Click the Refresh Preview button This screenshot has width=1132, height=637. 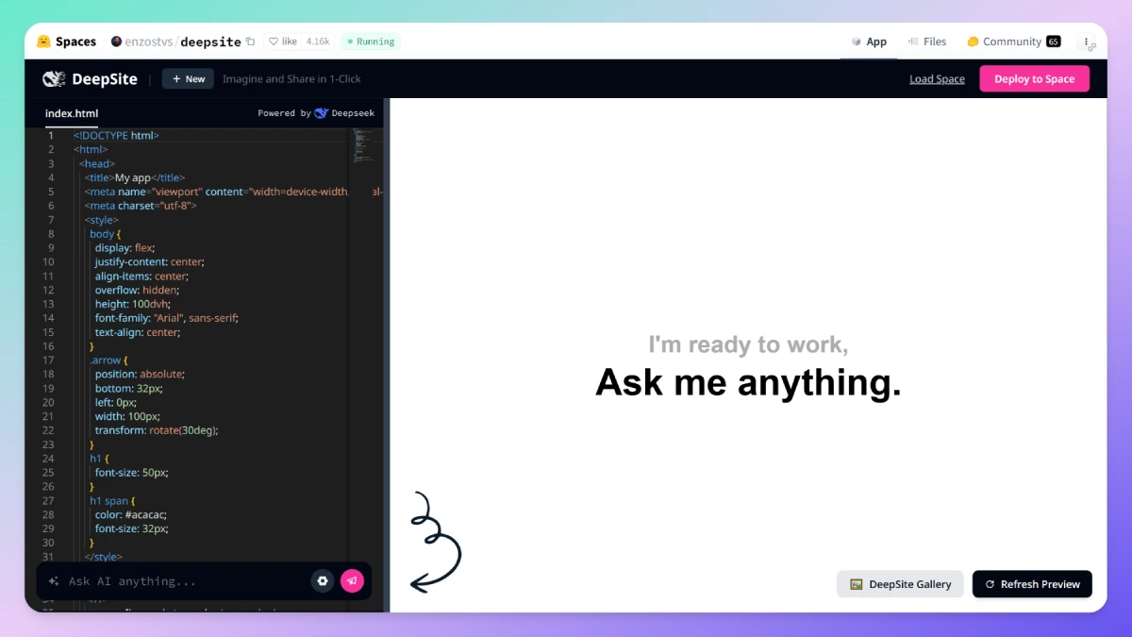click(1032, 584)
